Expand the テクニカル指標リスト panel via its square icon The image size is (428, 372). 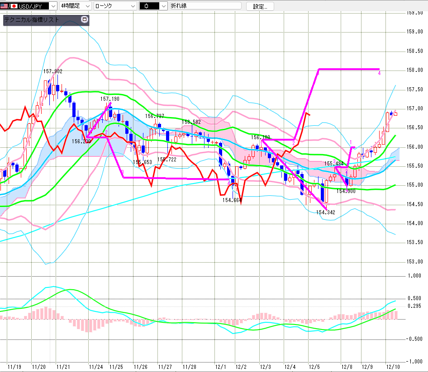coord(84,20)
